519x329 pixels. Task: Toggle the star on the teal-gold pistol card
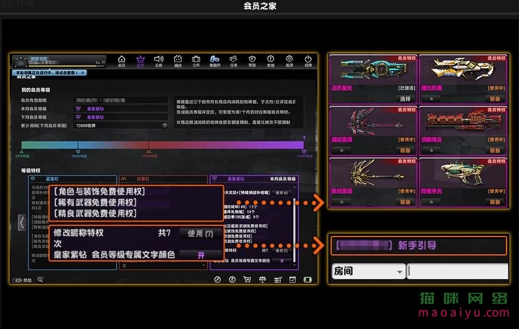[431, 202]
